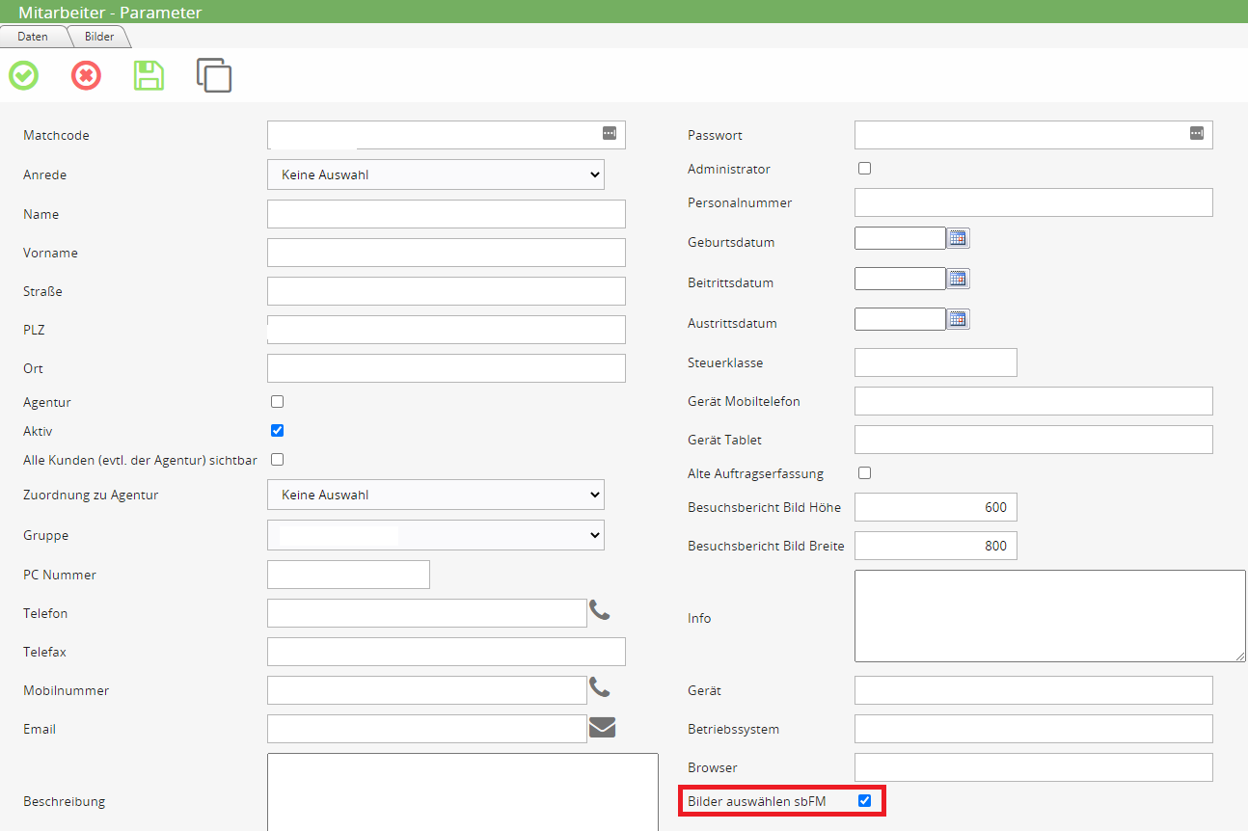
Task: Focus the PC Nummer field
Action: pos(348,575)
